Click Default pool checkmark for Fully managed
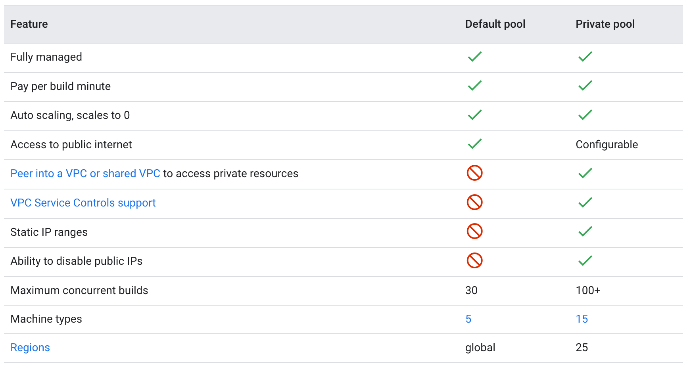This screenshot has height=371, width=691. coord(474,57)
